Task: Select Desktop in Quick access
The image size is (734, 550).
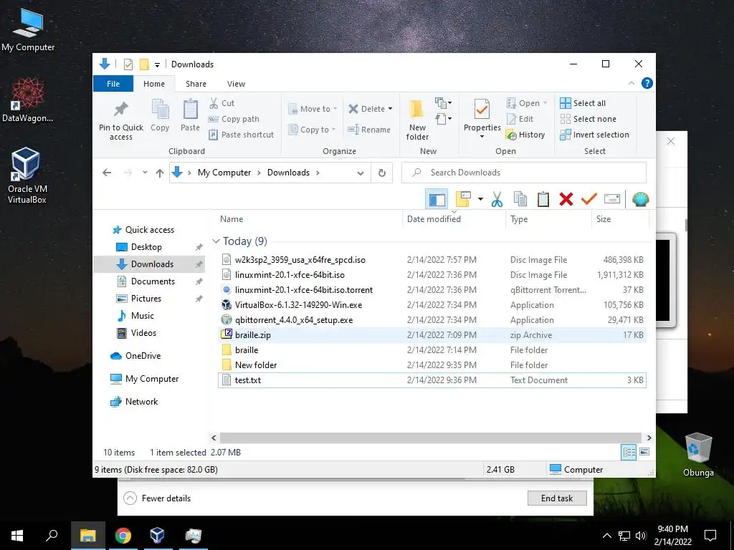Action: point(146,247)
